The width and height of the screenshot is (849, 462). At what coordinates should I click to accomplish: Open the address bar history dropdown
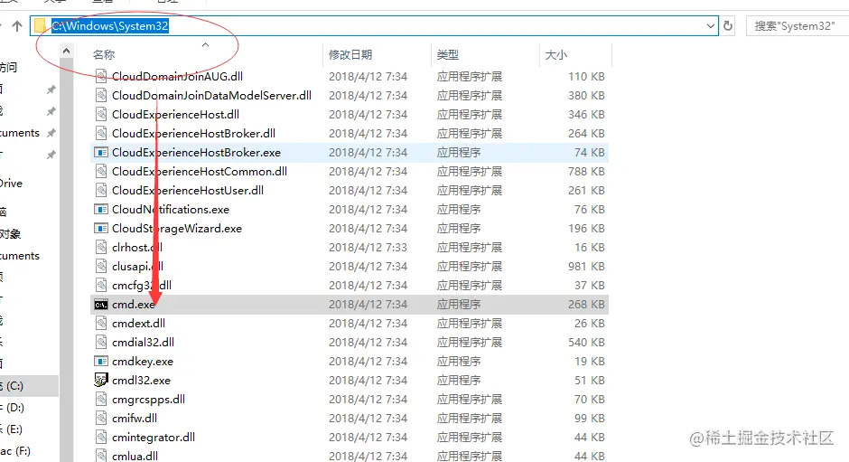click(711, 25)
